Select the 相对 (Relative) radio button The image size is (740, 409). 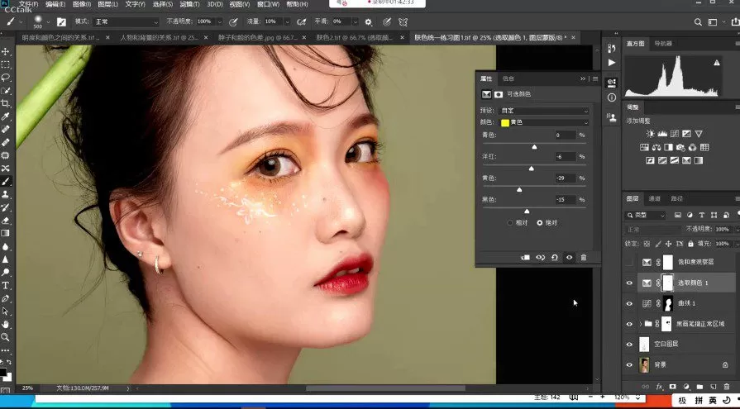510,222
